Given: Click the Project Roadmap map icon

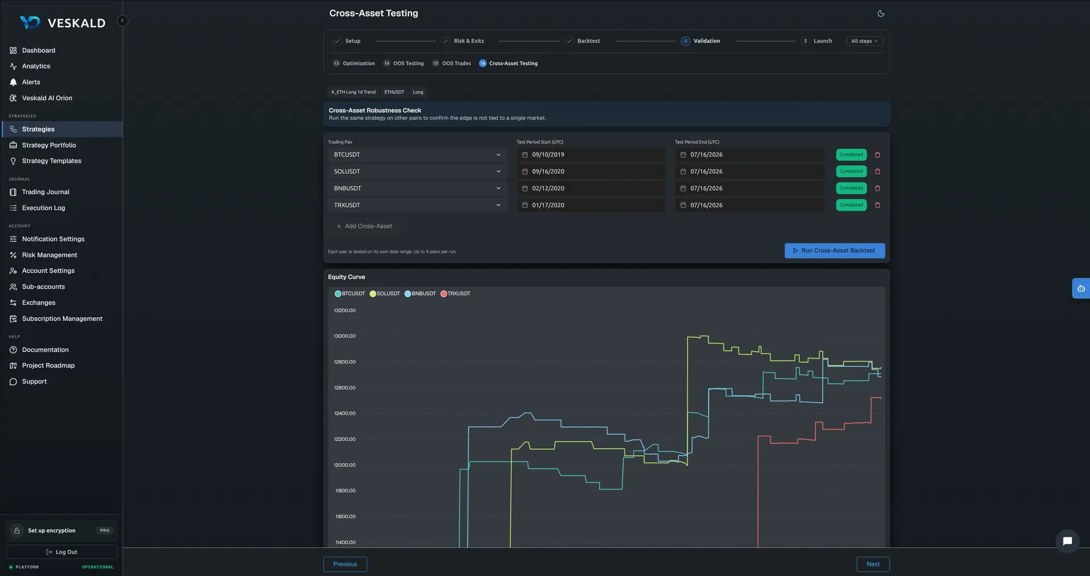Looking at the screenshot, I should (x=13, y=366).
